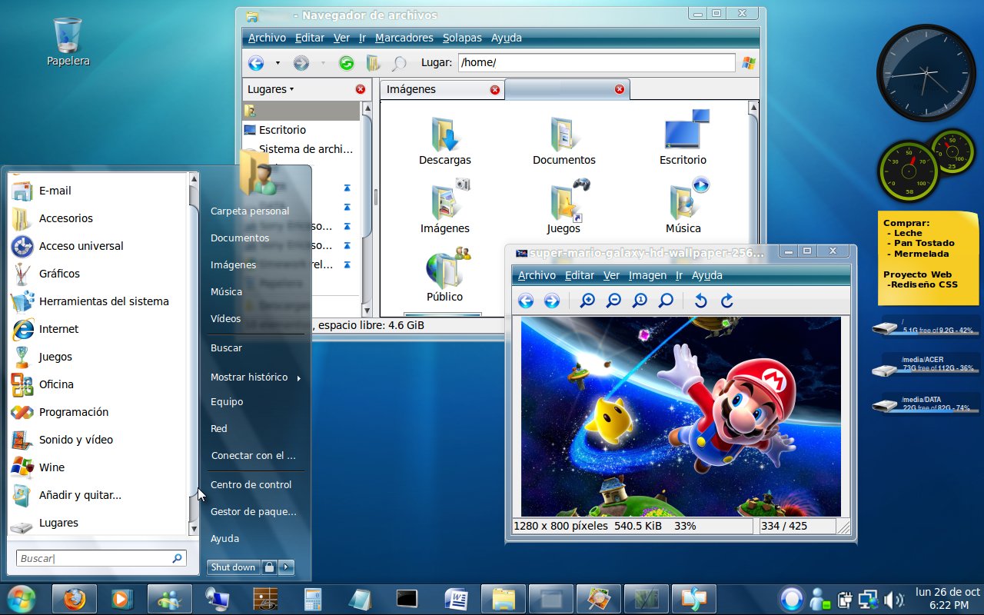Open Internet in the start menu
This screenshot has width=984, height=615.
98,329
